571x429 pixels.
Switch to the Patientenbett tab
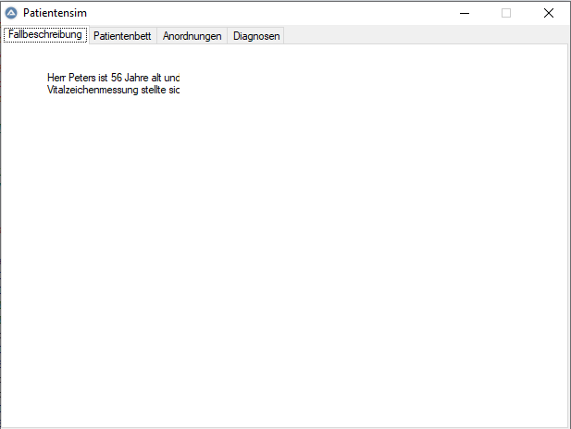tap(122, 36)
